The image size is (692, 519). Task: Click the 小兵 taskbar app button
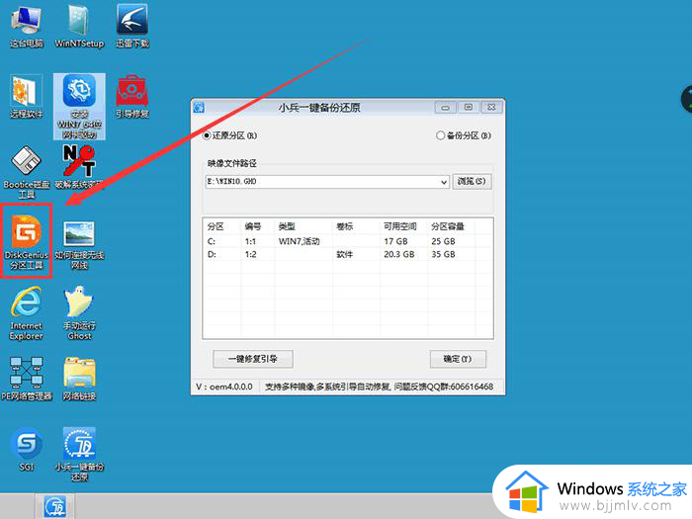click(55, 506)
